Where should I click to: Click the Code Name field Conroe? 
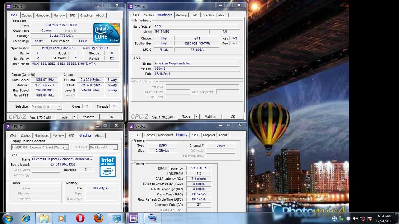(47, 30)
